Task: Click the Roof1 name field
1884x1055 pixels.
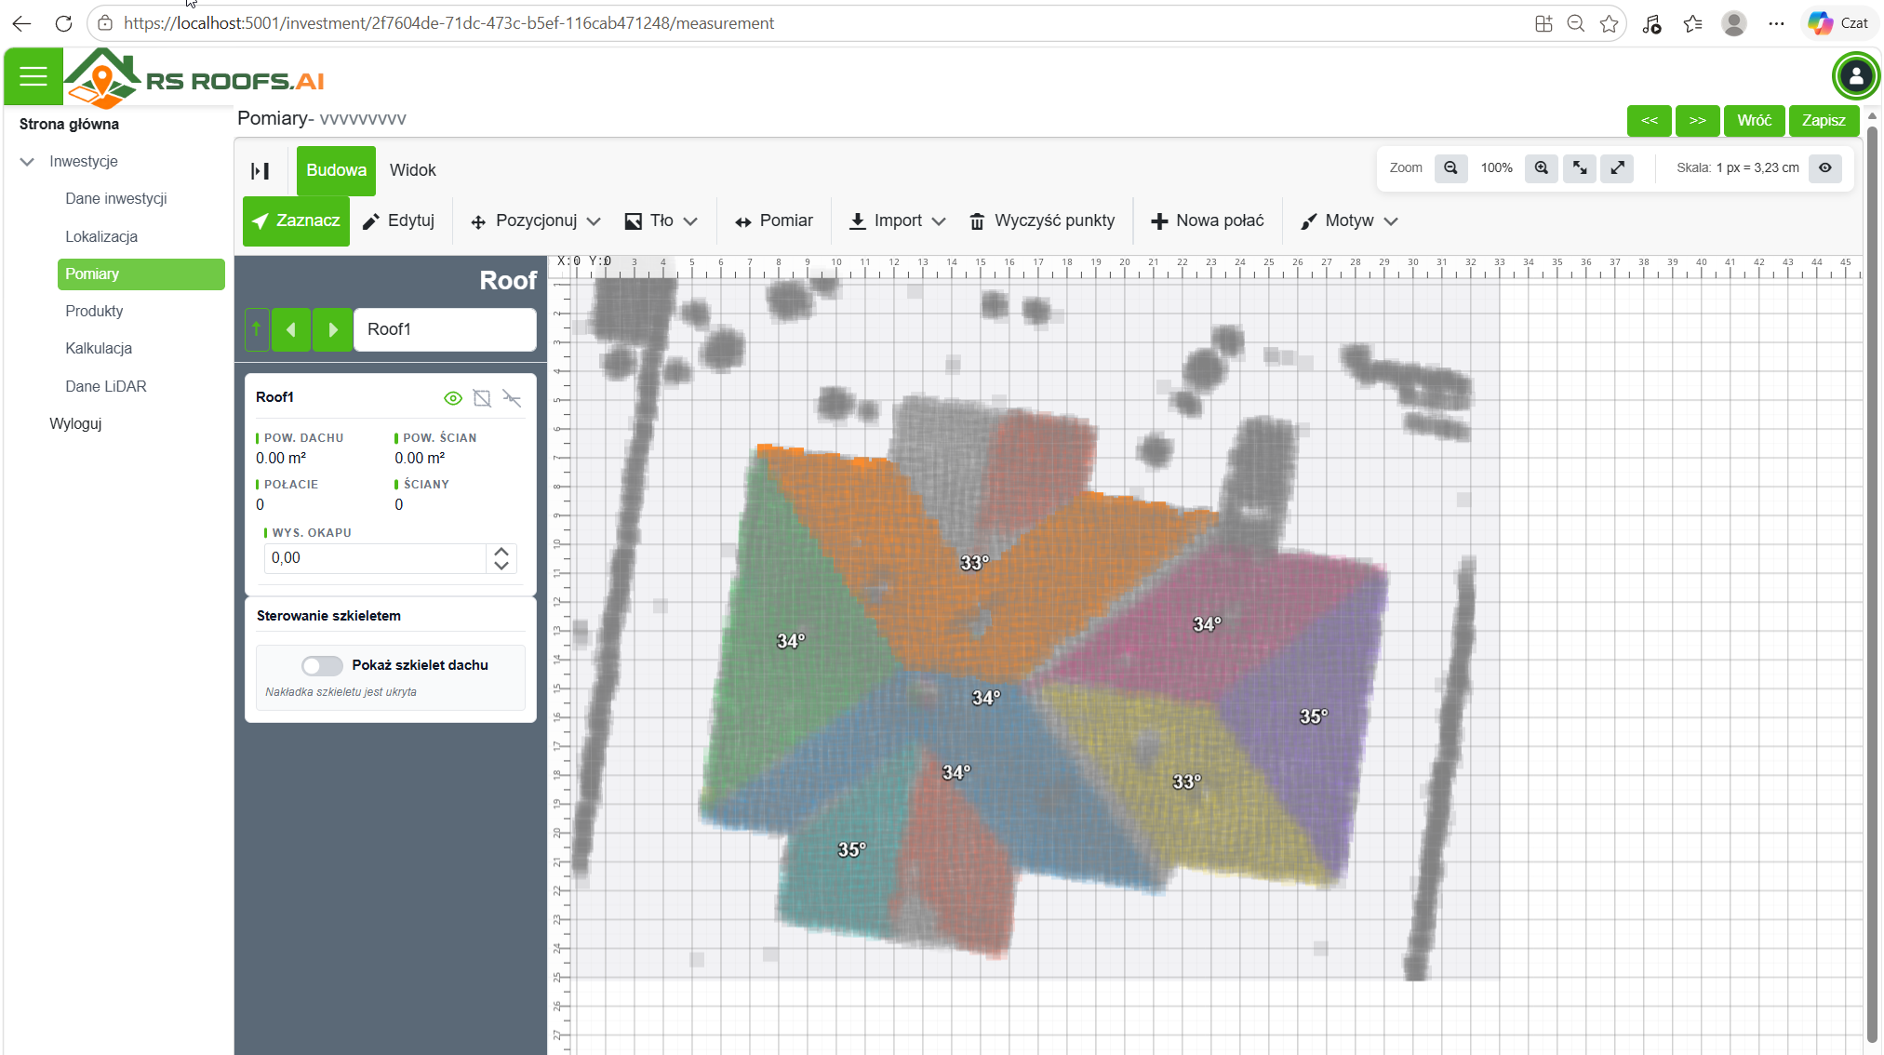Action: (x=445, y=329)
